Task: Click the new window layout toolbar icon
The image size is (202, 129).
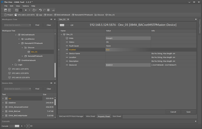Action: pos(6,10)
